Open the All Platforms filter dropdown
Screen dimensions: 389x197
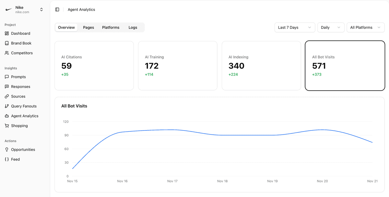[x=365, y=27]
